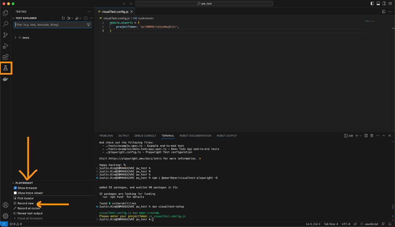
Task: Split the terminal
Action: [366, 135]
